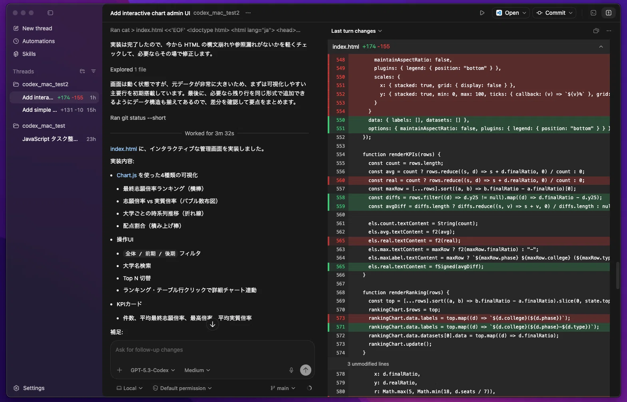Click the index.html file name in the diff header
Viewport: 627px width, 402px height.
[x=346, y=47]
